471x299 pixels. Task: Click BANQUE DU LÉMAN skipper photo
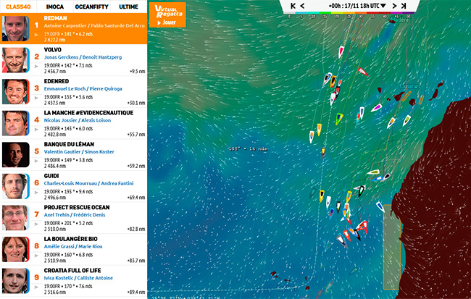click(15, 155)
